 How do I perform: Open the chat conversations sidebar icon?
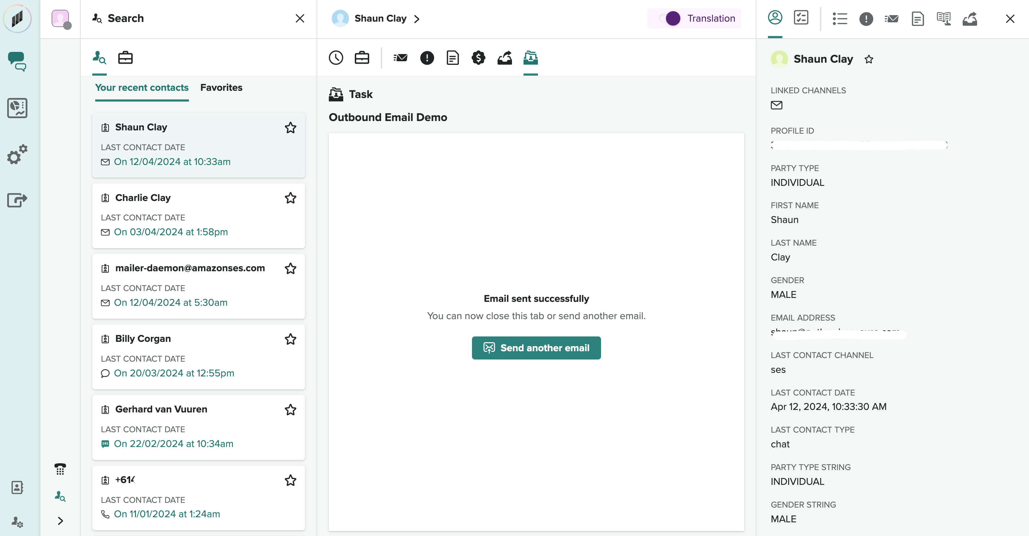[x=17, y=61]
